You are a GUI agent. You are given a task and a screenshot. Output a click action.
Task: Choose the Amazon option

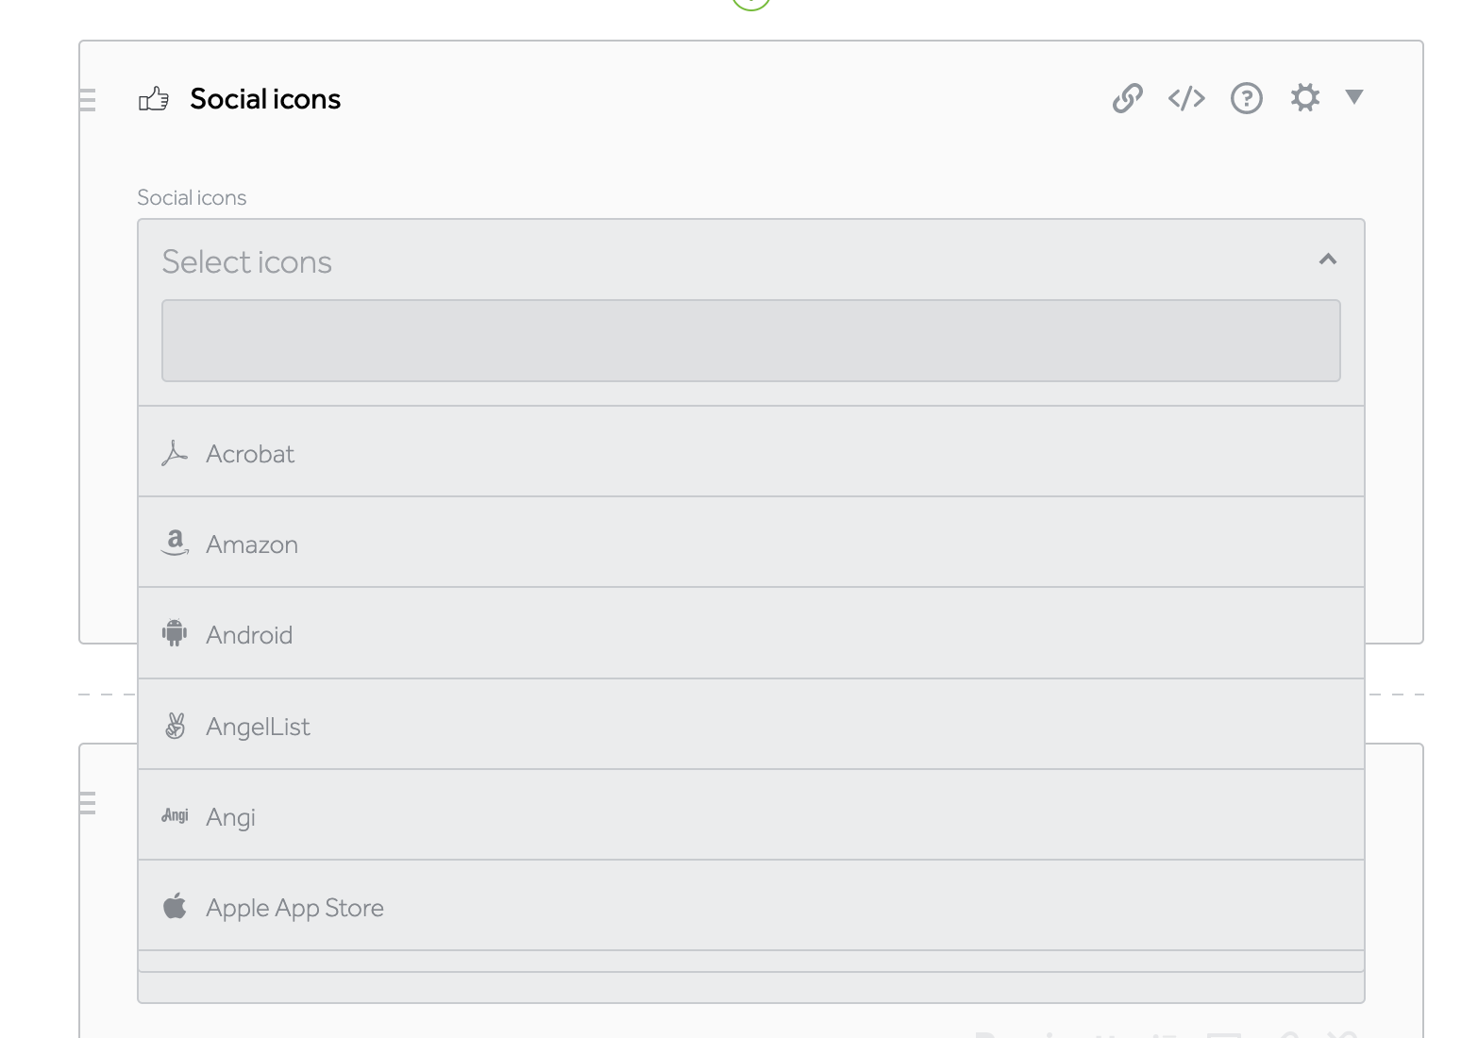(751, 543)
